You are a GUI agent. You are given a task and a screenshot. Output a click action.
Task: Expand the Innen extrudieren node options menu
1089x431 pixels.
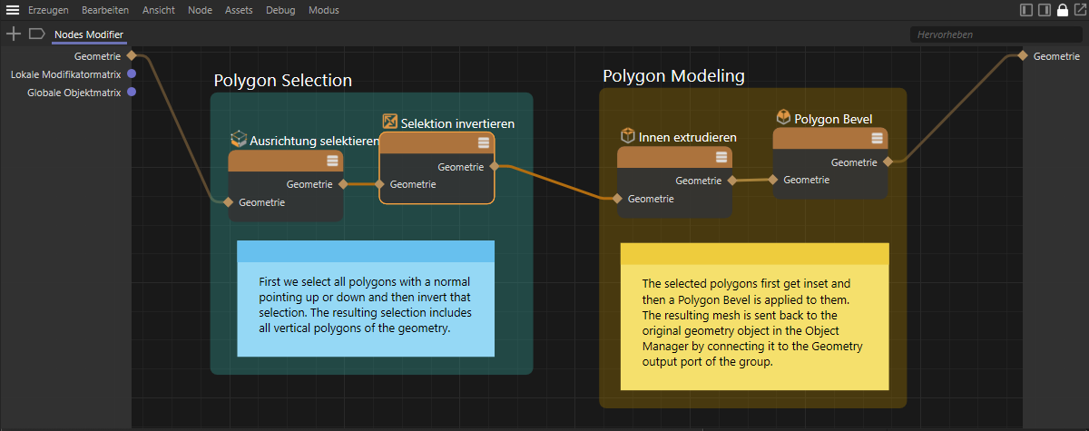point(721,157)
